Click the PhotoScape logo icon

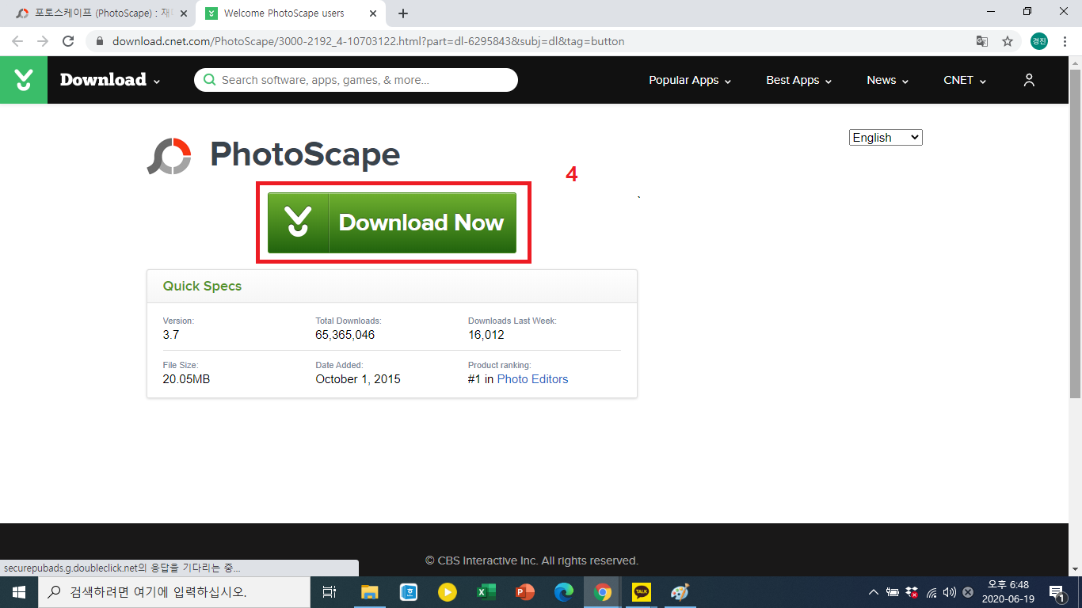(x=169, y=156)
